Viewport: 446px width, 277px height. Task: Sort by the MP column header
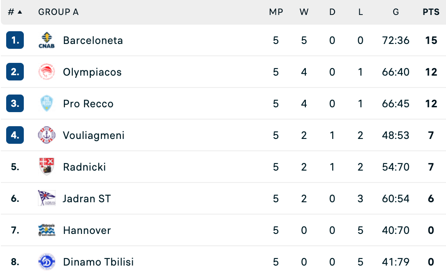(276, 12)
